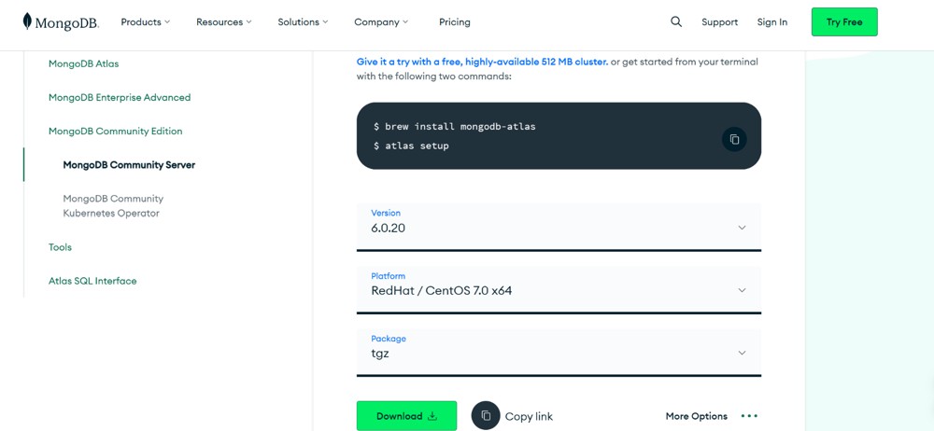Click the round Copy link icon

(486, 416)
